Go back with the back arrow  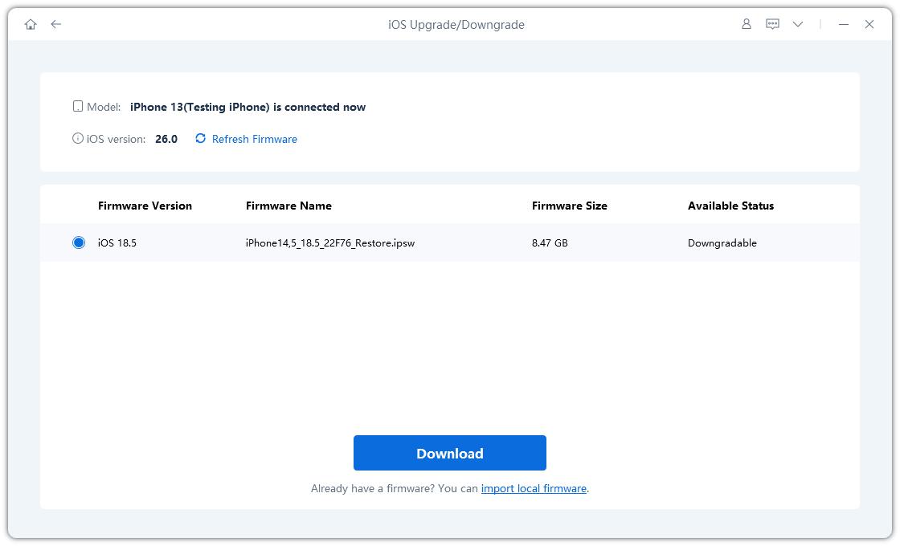point(55,24)
